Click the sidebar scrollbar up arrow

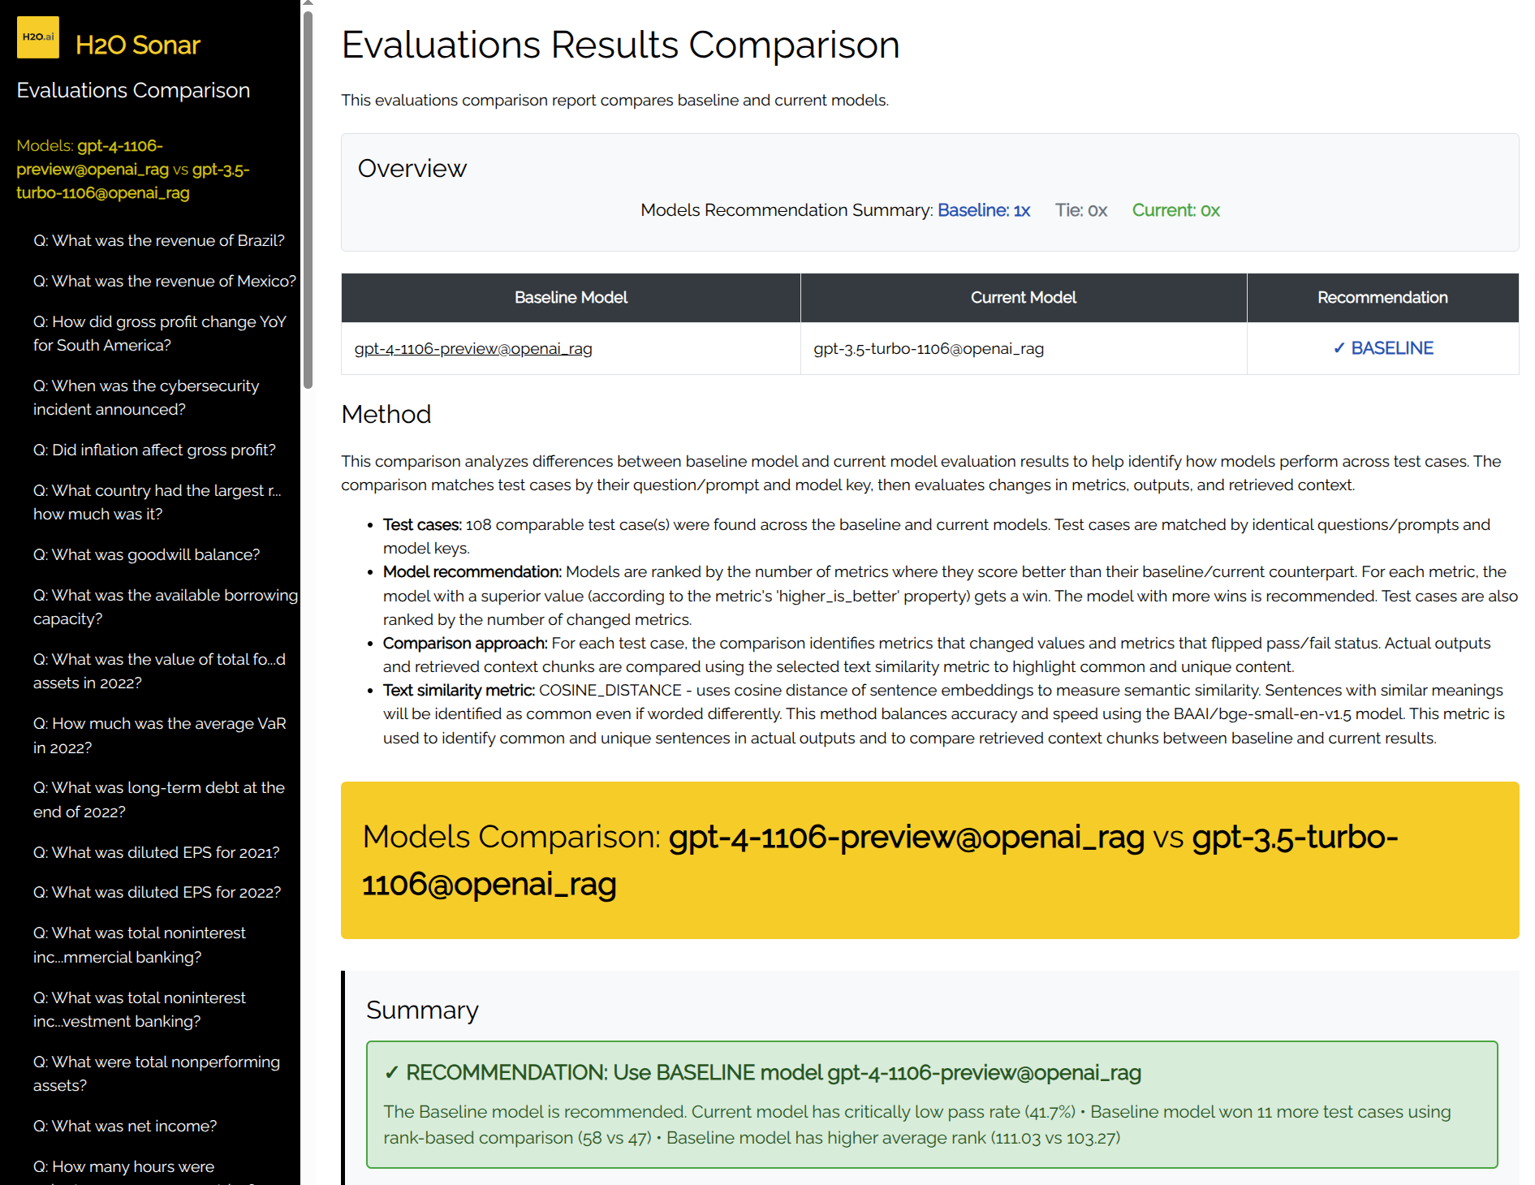[308, 4]
